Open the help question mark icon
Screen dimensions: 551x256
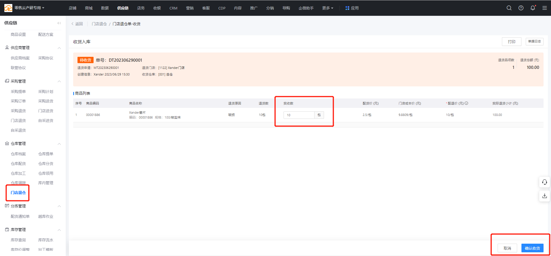[521, 8]
